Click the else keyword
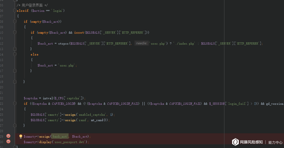The width and height of the screenshot is (284, 148). [35, 54]
